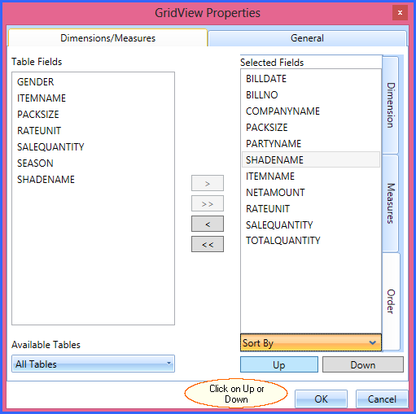Open the vertical Dimension side tab
Image resolution: width=416 pixels, height=414 pixels.
391,105
